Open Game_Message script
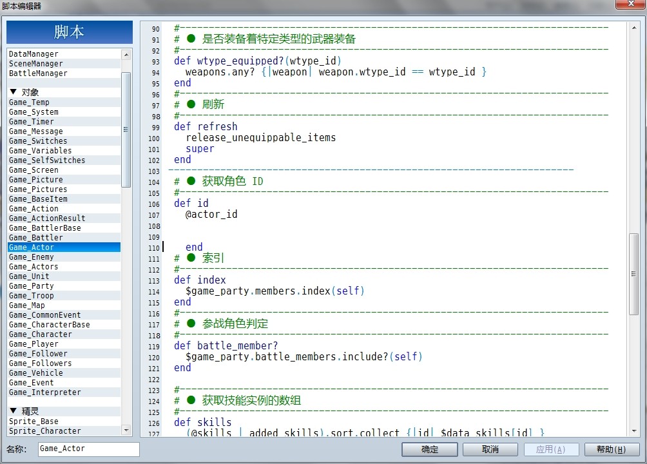This screenshot has height=464, width=647. tap(64, 131)
